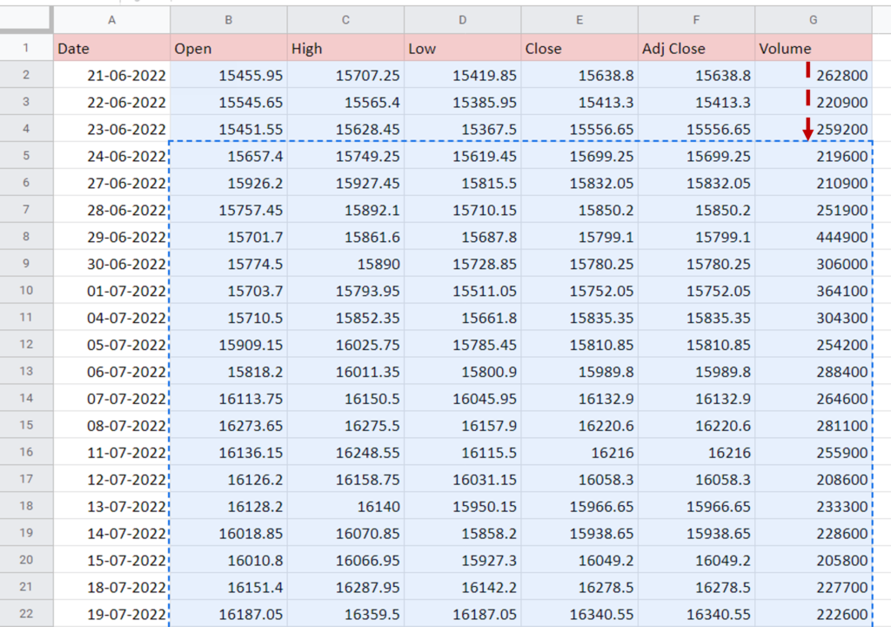The image size is (891, 627).
Task: Click the Low value 15367.5
Action: pos(463,129)
